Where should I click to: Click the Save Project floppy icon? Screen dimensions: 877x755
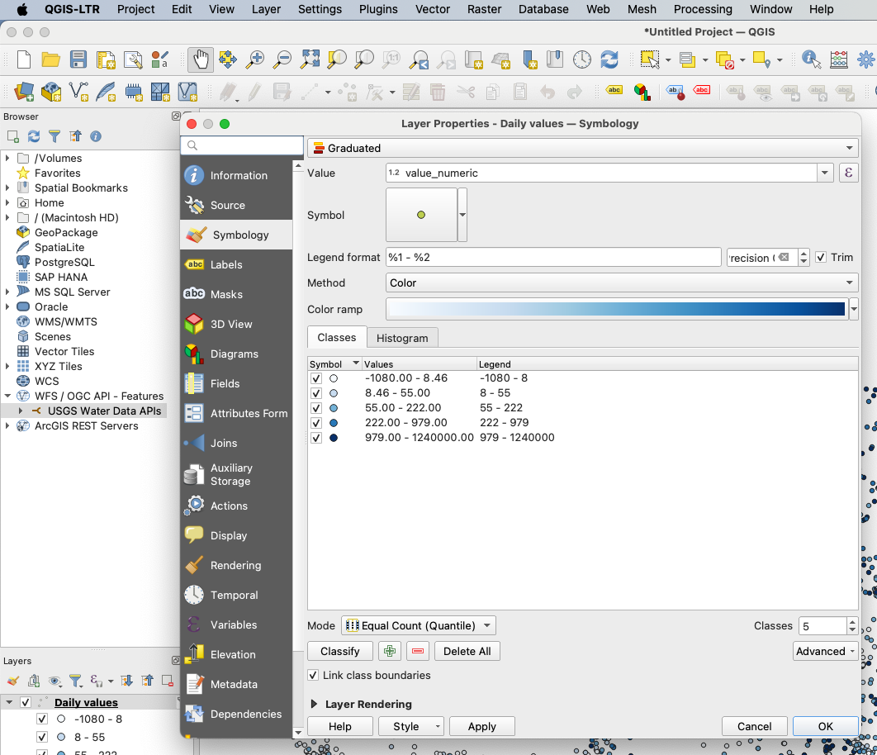coord(78,59)
